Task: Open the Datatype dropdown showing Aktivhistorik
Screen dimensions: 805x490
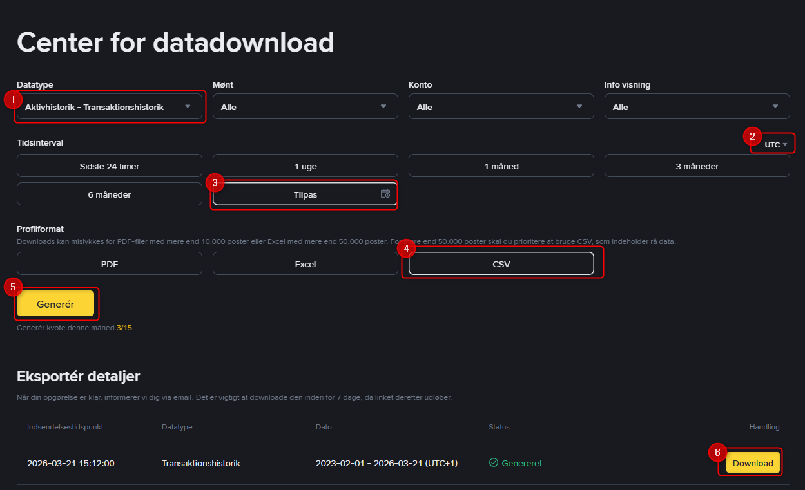Action: point(110,106)
